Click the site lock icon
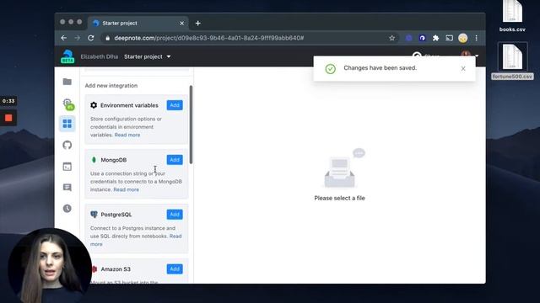540x303 pixels. click(x=107, y=38)
